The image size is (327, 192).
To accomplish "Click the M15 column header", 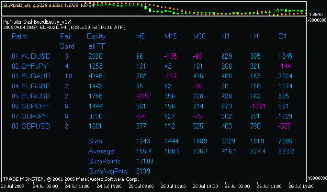I will tap(171, 36).
